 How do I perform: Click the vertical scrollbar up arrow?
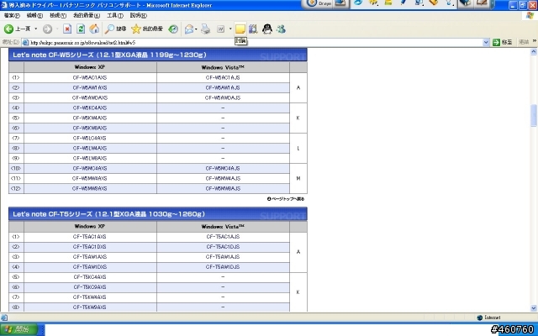pyautogui.click(x=534, y=52)
